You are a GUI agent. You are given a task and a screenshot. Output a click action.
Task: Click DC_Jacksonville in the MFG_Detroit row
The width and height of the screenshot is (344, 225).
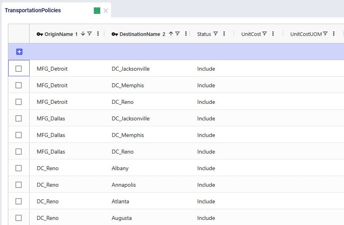[x=131, y=69]
